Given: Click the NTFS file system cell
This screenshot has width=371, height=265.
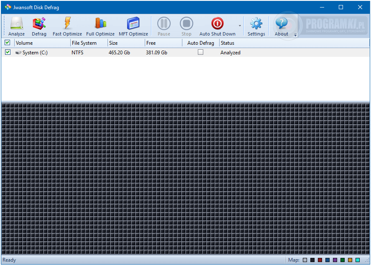Looking at the screenshot, I should coord(77,53).
